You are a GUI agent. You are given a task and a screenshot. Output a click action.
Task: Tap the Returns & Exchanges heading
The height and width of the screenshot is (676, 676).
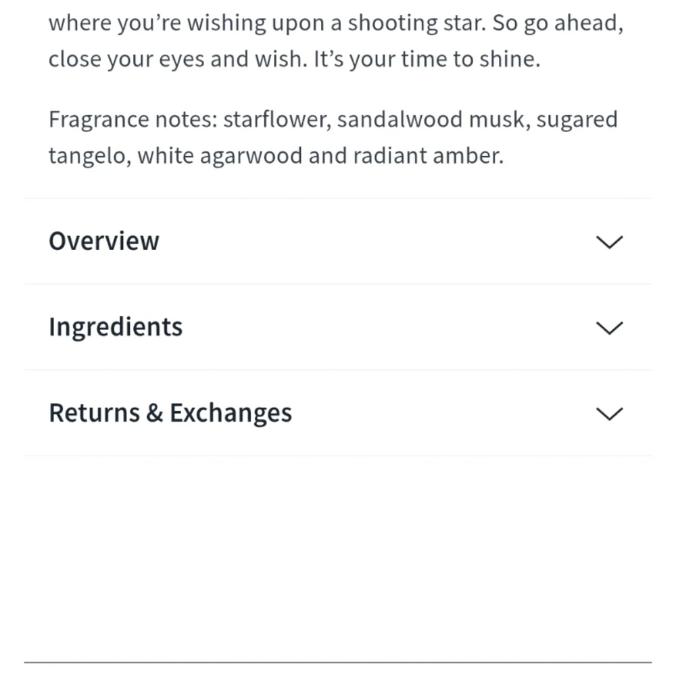point(170,413)
